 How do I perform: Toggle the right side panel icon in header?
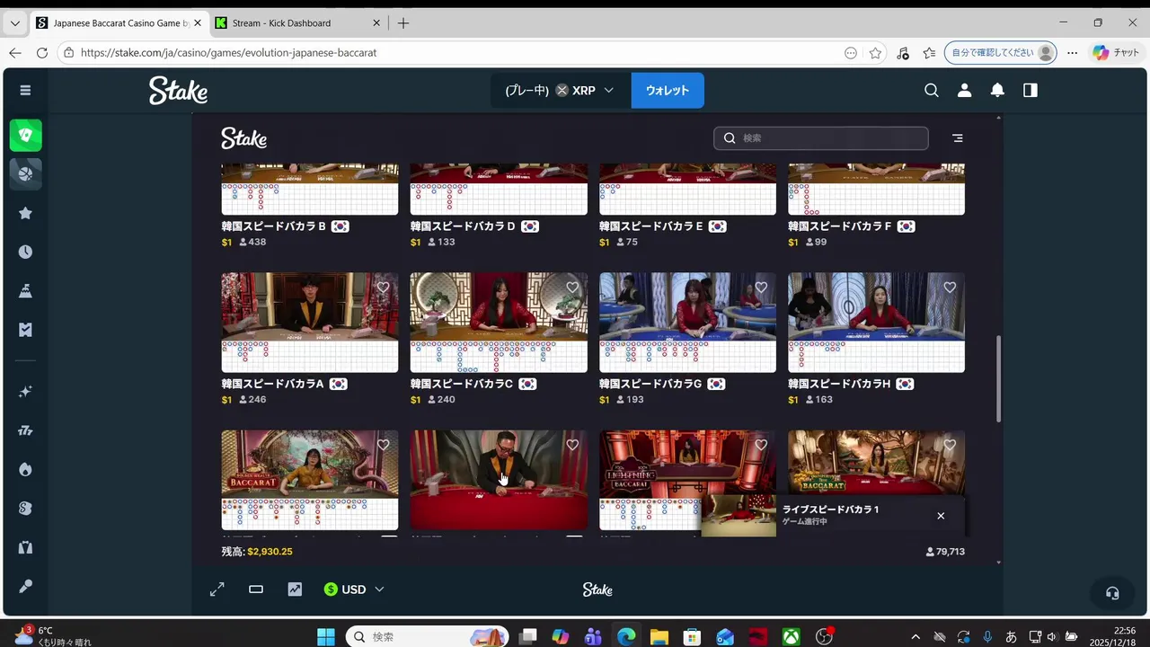[1031, 90]
